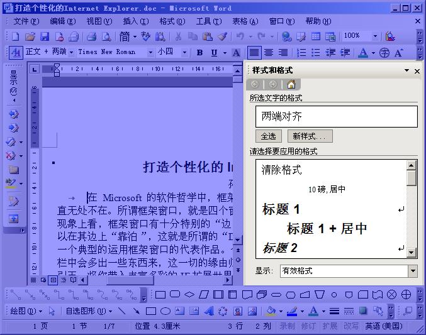Click the Insert Table icon
This screenshot has height=335, width=426.
315,37
